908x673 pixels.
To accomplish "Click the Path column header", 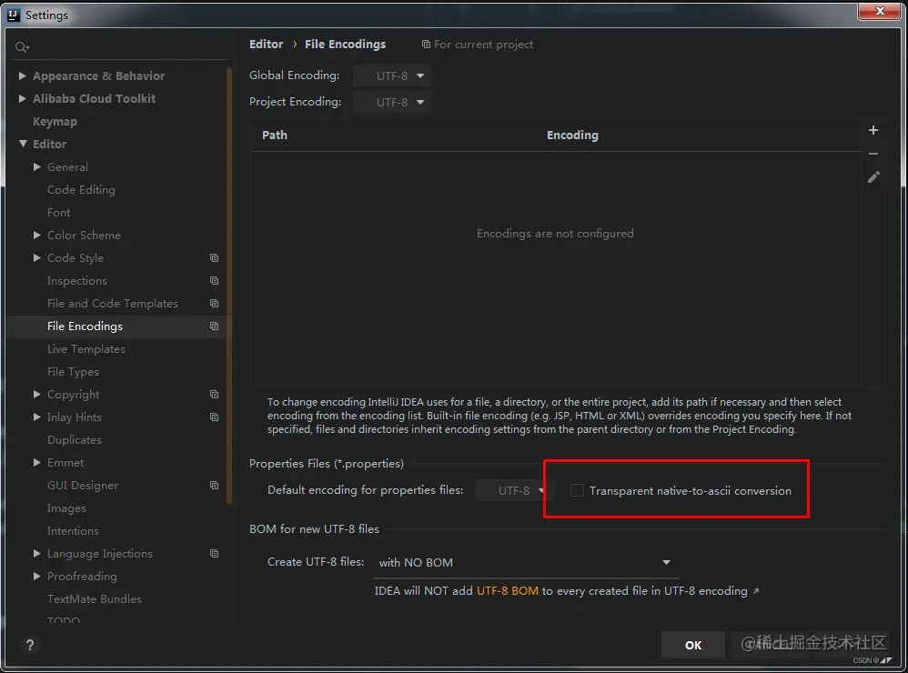I will point(275,135).
